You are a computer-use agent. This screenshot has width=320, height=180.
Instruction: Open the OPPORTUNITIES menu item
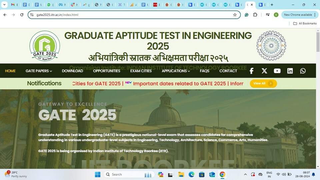click(x=107, y=71)
